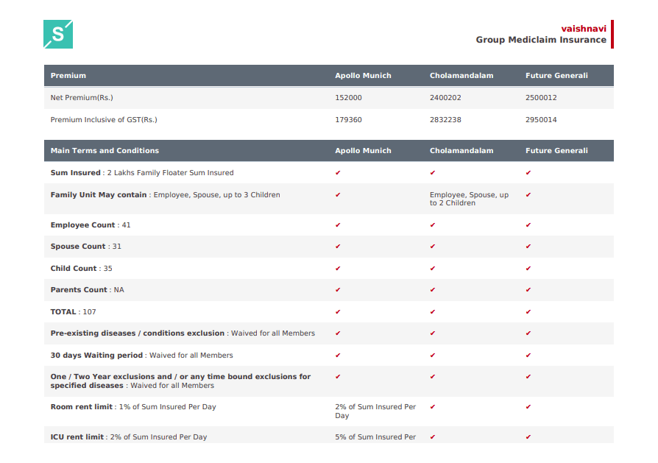Click Apollo Munich check mark for TOTAL row

coord(338,312)
